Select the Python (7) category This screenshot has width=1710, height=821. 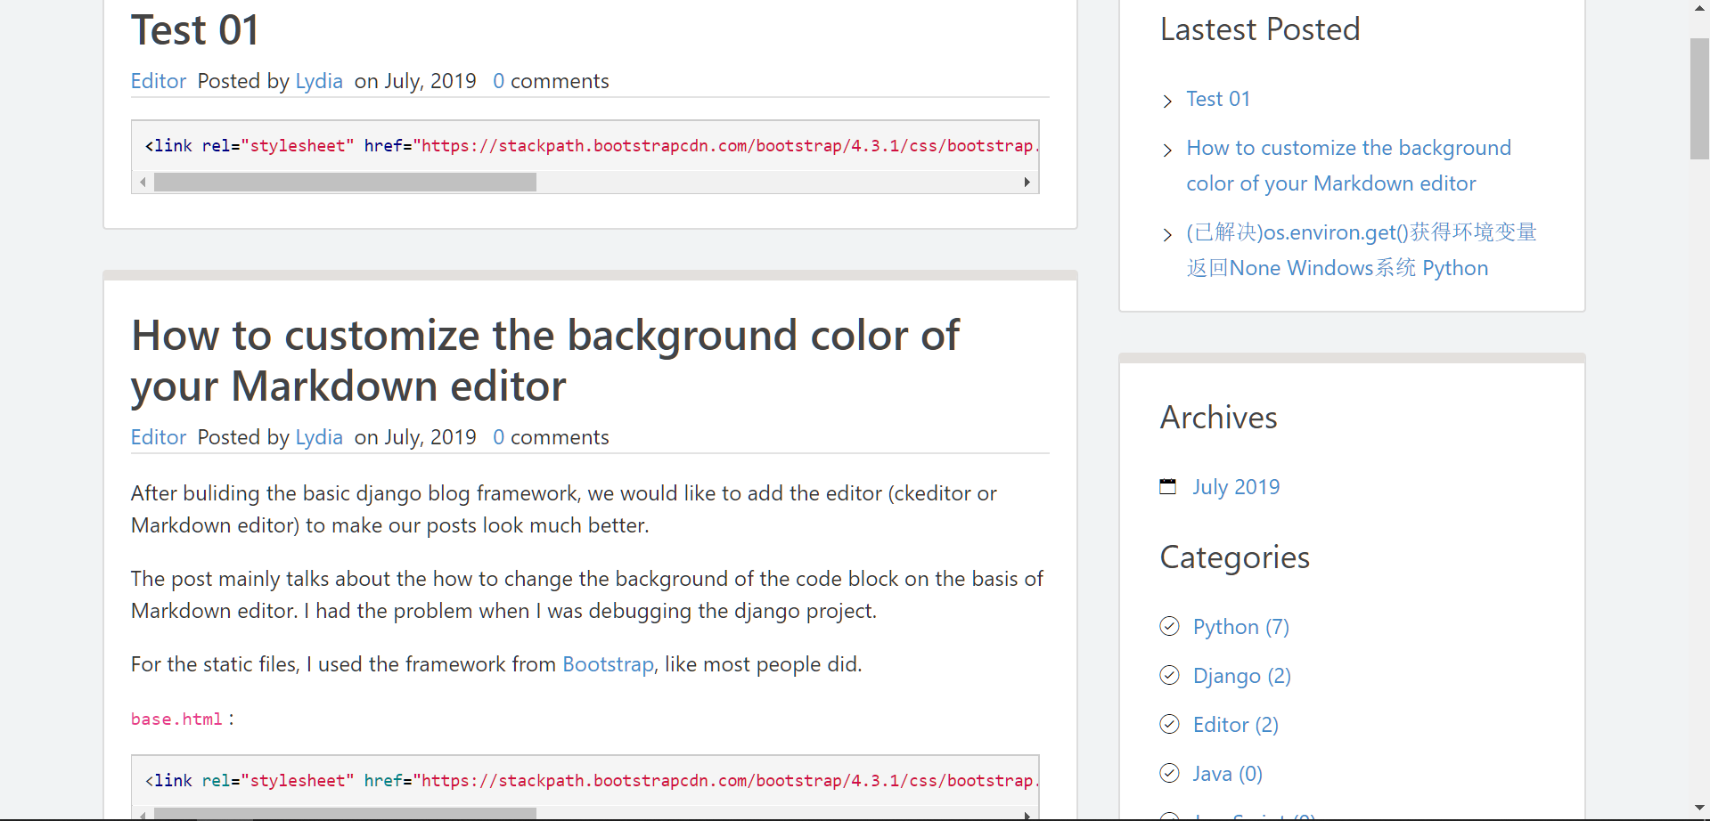pos(1240,626)
